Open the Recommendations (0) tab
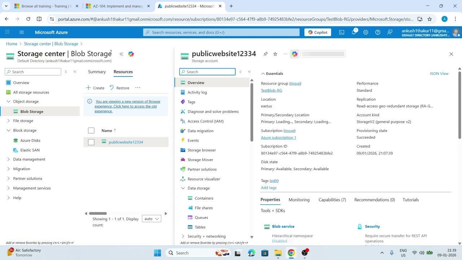This screenshot has height=260, width=462. 375,200
